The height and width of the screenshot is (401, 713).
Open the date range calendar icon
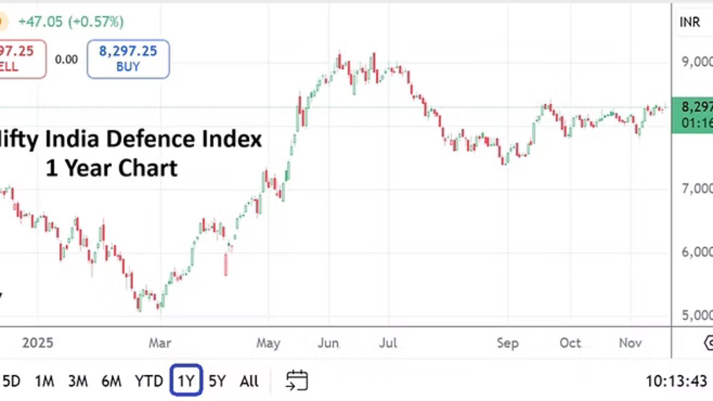297,381
